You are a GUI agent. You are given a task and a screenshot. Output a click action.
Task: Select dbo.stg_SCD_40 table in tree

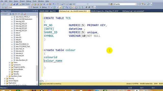pyautogui.click(x=21, y=28)
